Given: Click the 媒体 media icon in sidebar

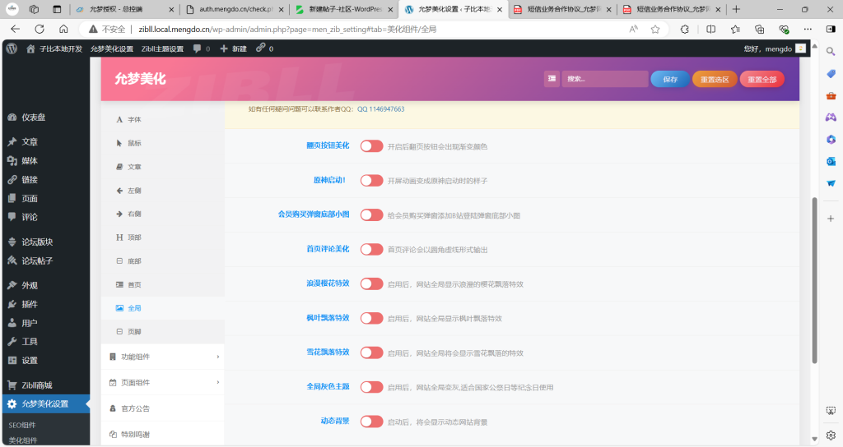Looking at the screenshot, I should click(x=12, y=161).
